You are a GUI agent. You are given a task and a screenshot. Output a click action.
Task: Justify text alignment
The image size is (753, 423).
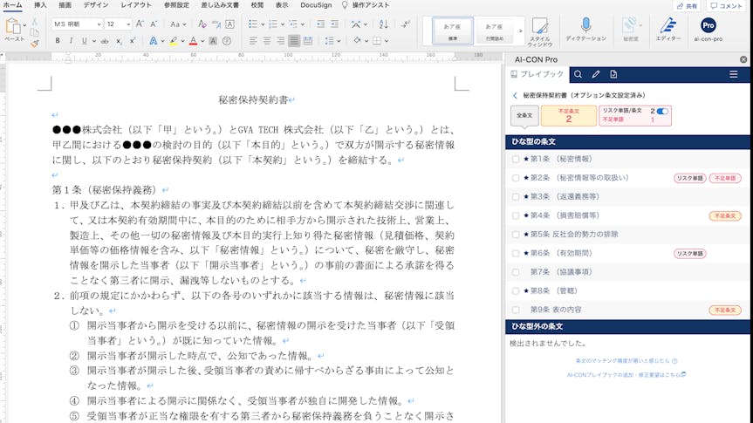coord(294,41)
